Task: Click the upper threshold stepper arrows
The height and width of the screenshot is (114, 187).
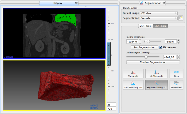Action: pyautogui.click(x=179, y=41)
